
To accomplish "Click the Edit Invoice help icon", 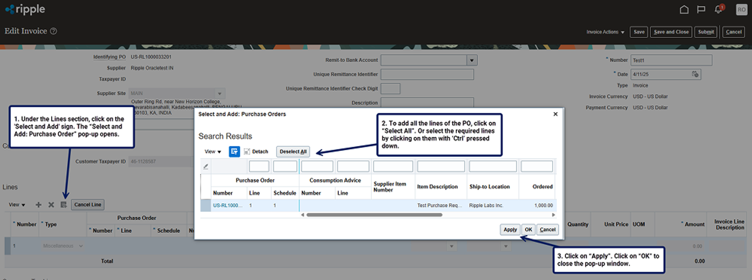I will tap(53, 31).
